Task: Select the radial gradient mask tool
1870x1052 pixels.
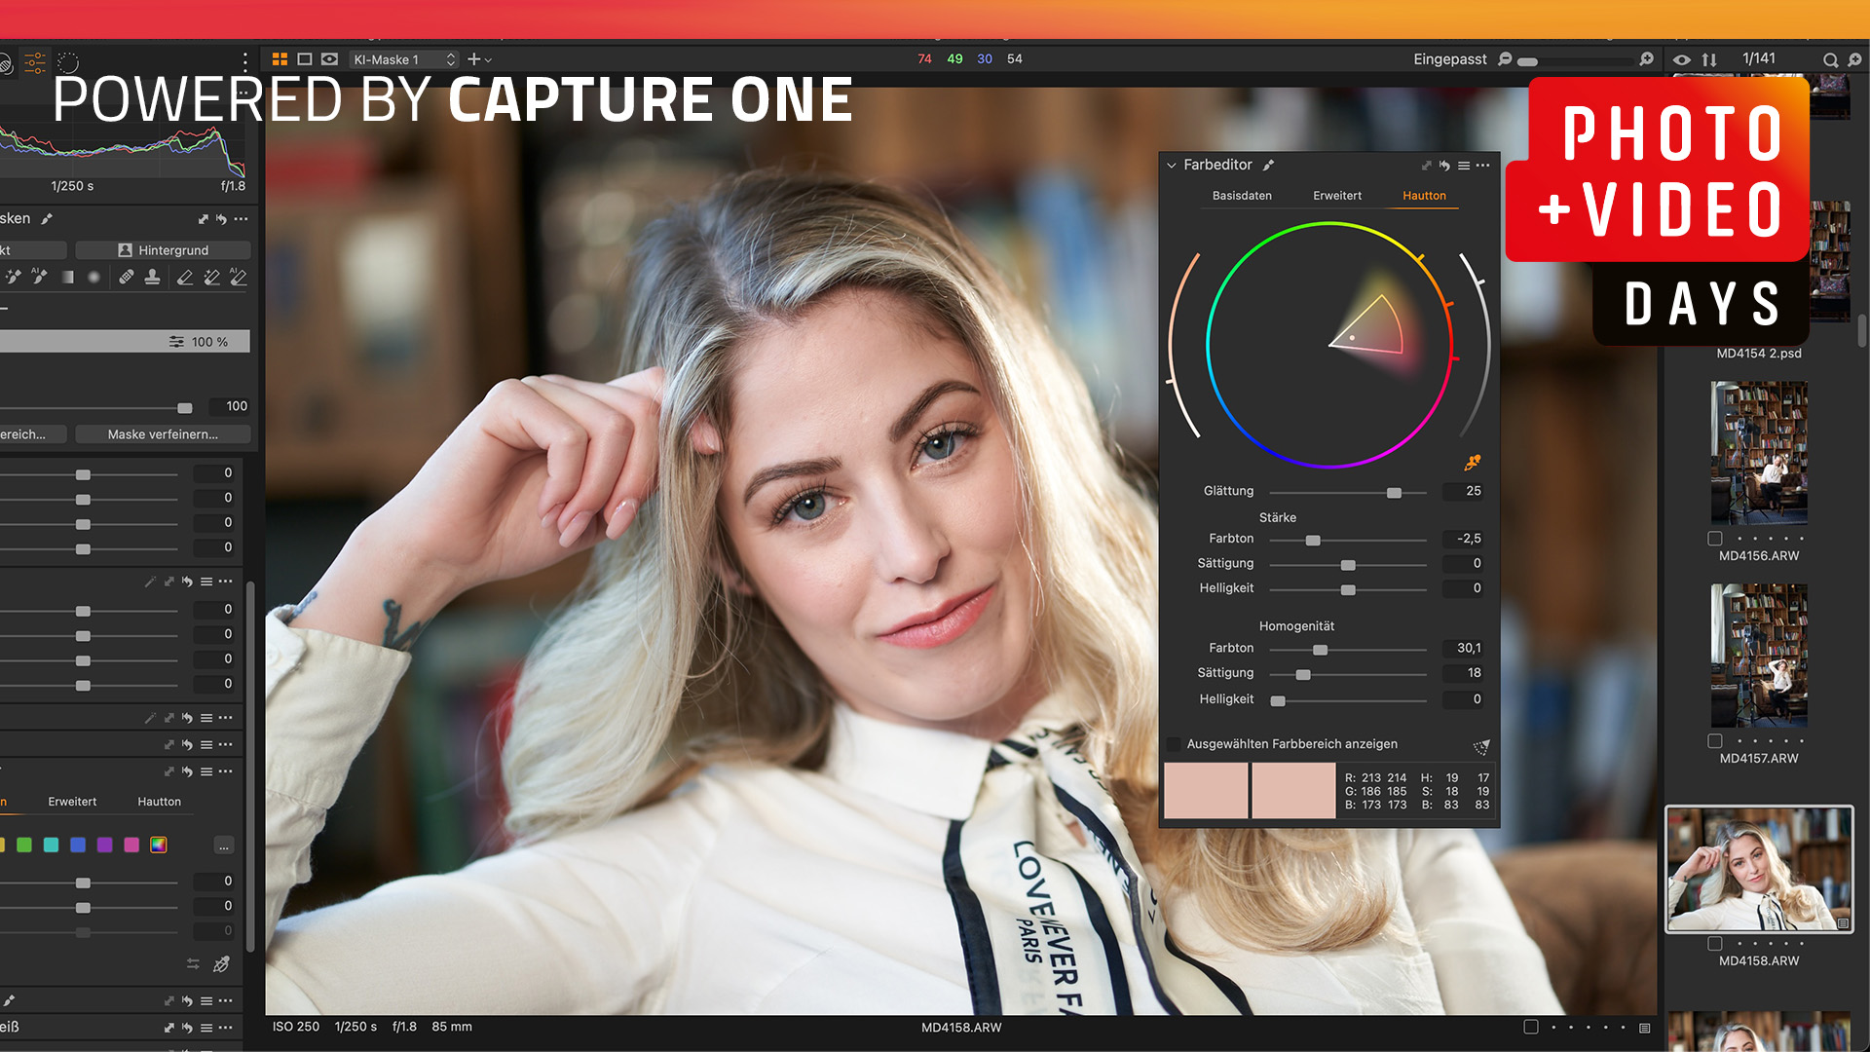Action: click(94, 278)
